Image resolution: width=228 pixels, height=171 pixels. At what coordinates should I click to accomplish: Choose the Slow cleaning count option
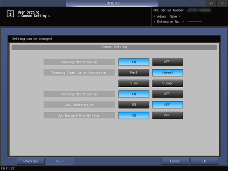point(134,83)
